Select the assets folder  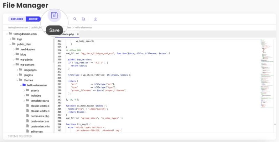(35, 90)
